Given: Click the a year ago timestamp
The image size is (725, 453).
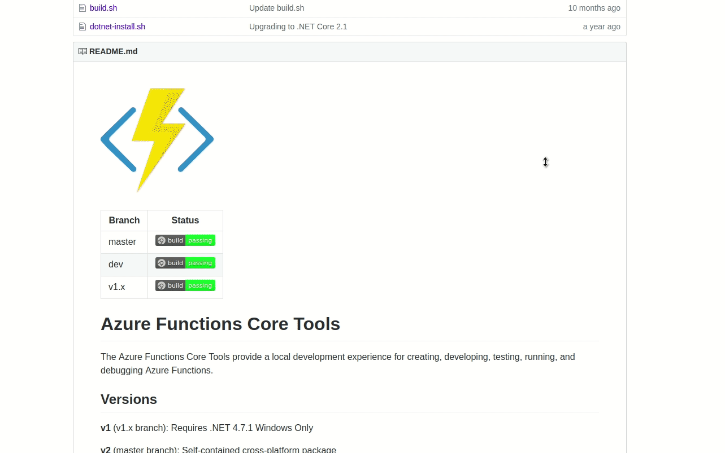Looking at the screenshot, I should (601, 27).
